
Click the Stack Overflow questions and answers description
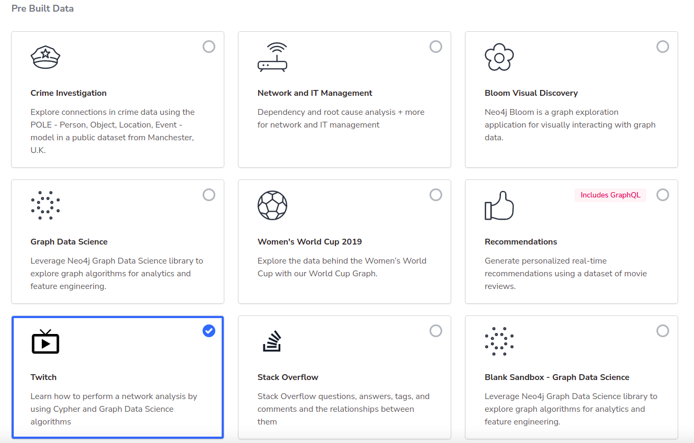pyautogui.click(x=344, y=409)
